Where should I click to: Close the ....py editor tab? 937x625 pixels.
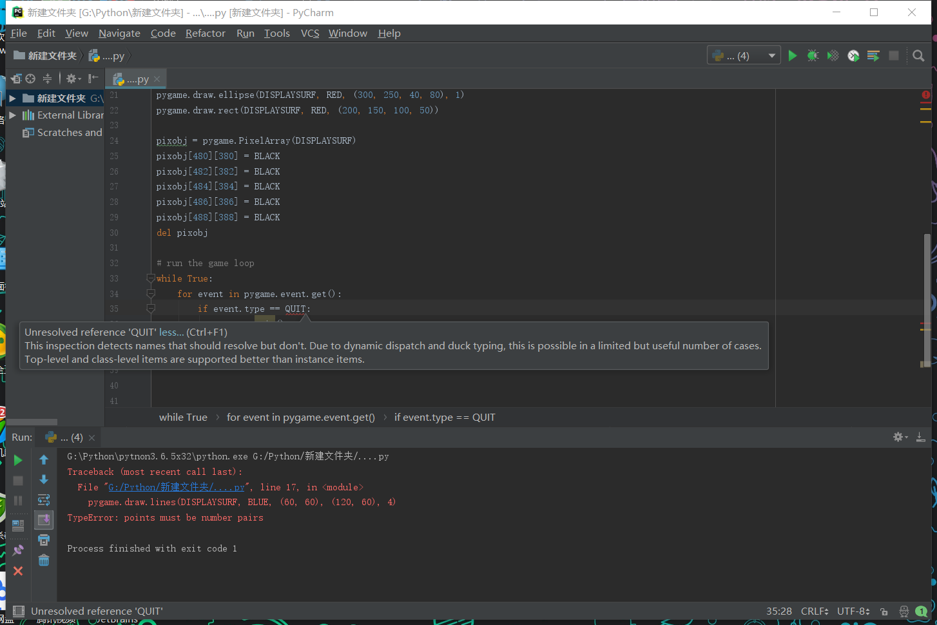tap(157, 79)
